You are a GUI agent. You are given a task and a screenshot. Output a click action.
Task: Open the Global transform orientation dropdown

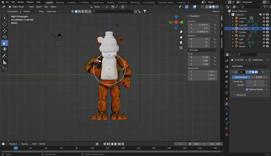(x=97, y=7)
